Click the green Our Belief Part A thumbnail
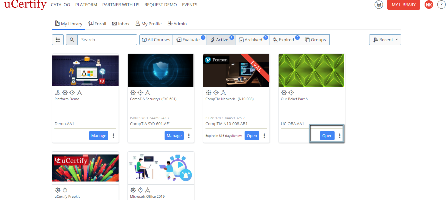This screenshot has width=446, height=200. [x=311, y=70]
